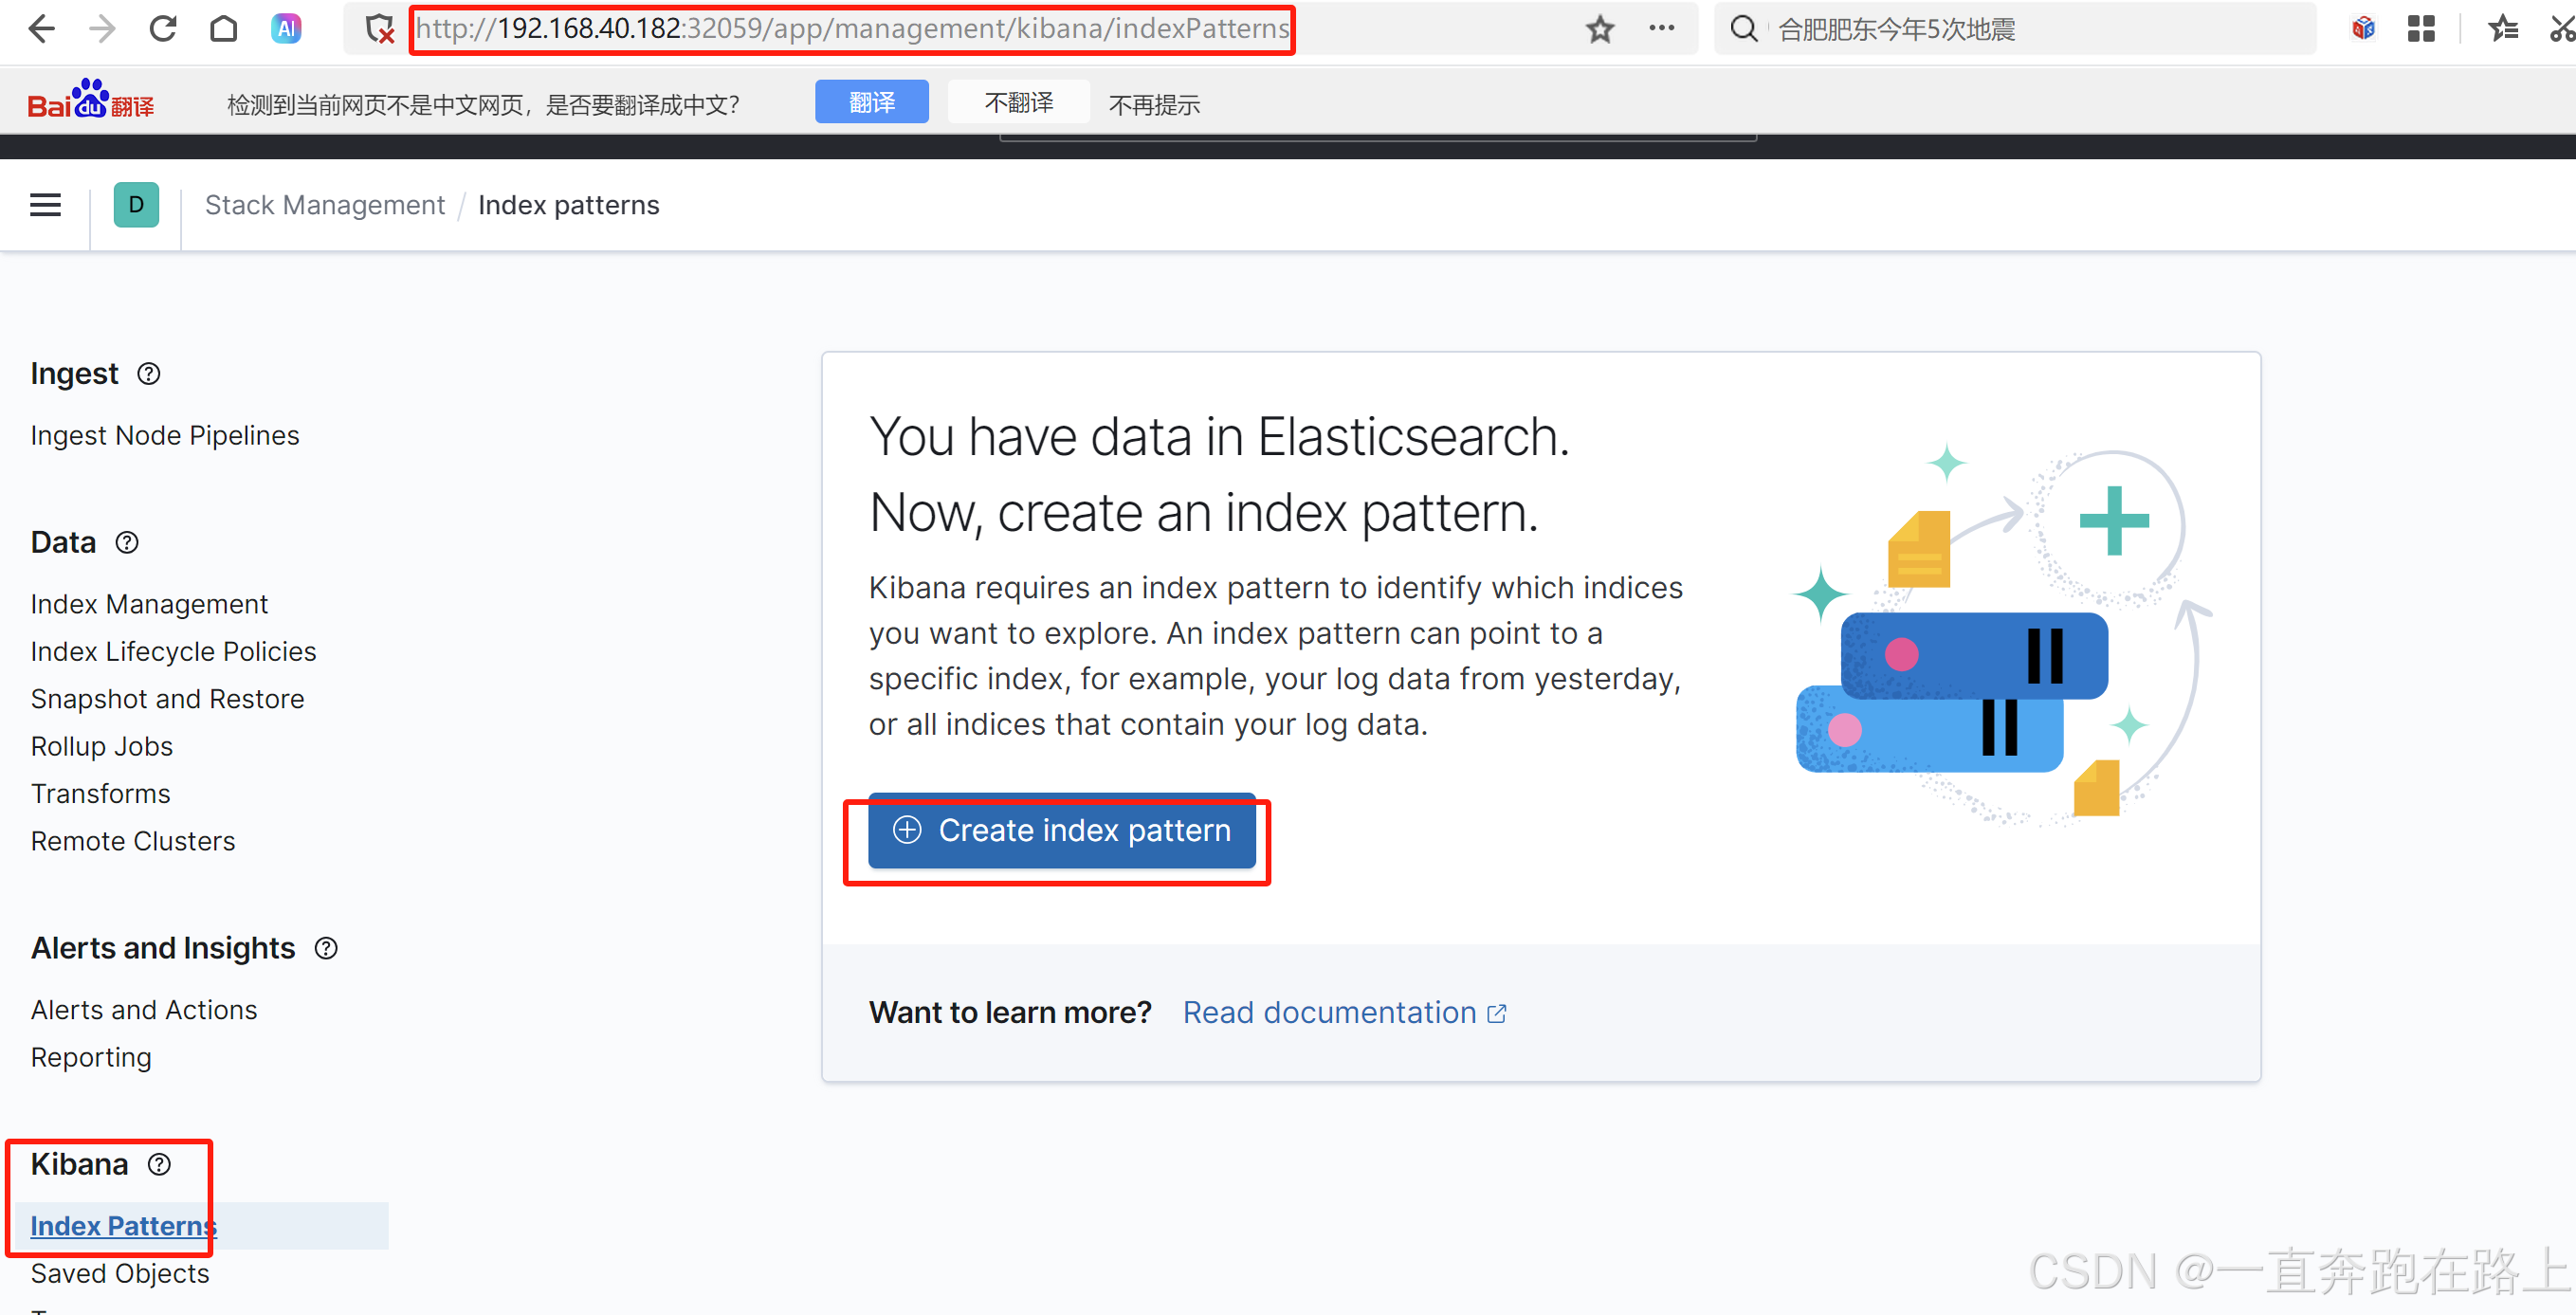Bookmark this page with the star icon
Screen dimensions: 2576x1315
1600,29
